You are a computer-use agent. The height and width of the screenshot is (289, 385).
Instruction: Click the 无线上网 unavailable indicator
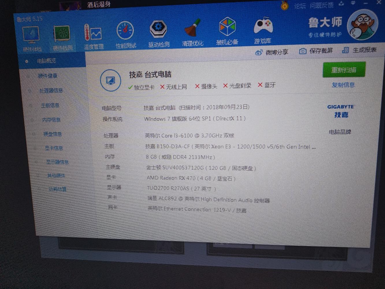click(173, 87)
